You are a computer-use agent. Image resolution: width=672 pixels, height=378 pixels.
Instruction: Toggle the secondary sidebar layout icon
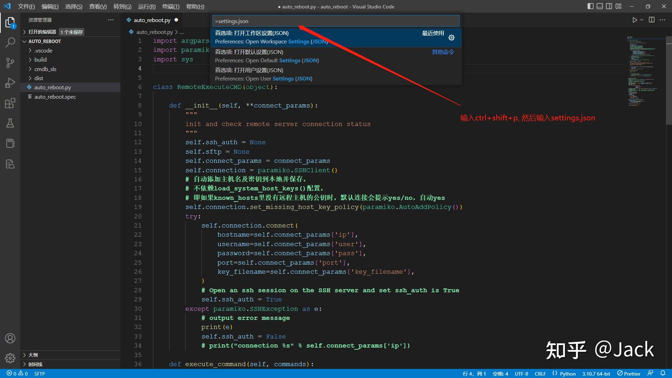point(609,6)
